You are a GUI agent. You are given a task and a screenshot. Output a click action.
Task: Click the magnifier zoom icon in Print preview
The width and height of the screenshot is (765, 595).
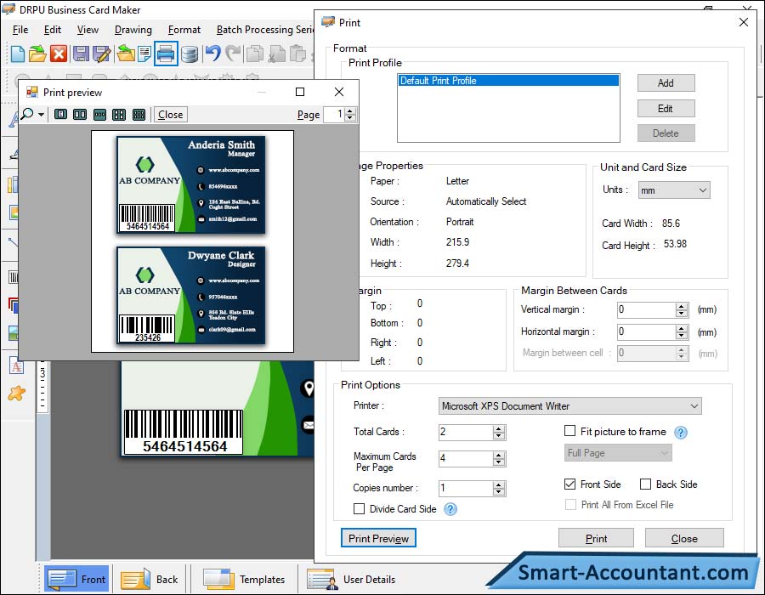click(27, 114)
